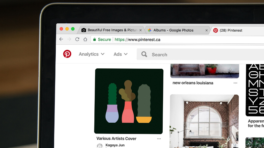Expand the Ads dropdown menu

pos(120,54)
